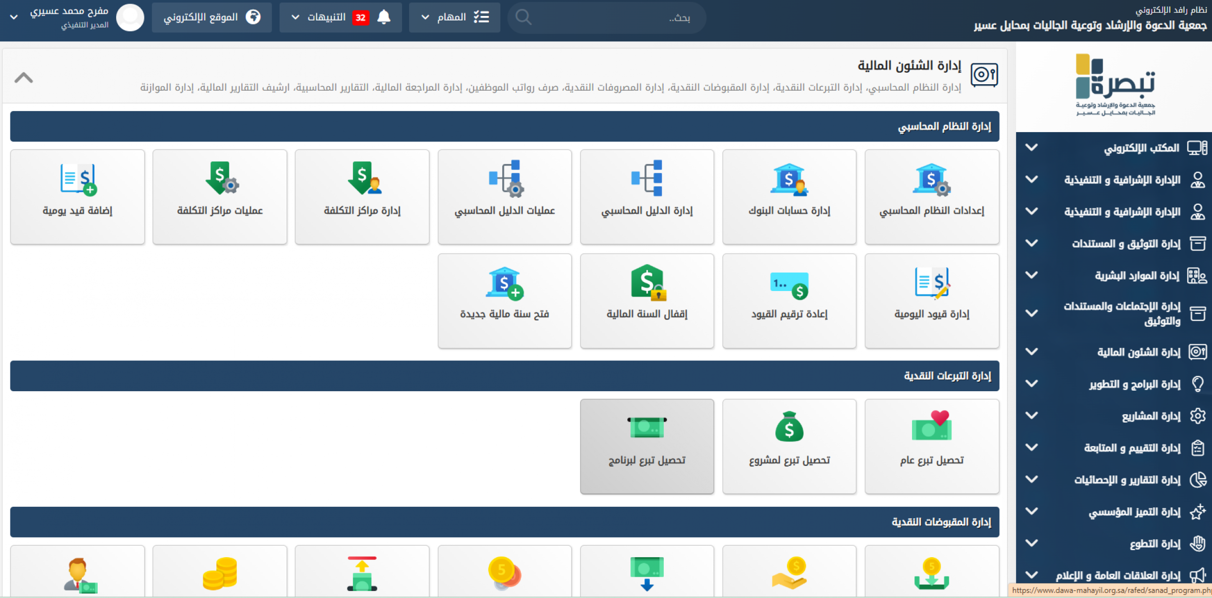The height and width of the screenshot is (598, 1212).
Task: Open إعدادات النظام المحاسبي accounting settings icon
Action: pos(931,180)
